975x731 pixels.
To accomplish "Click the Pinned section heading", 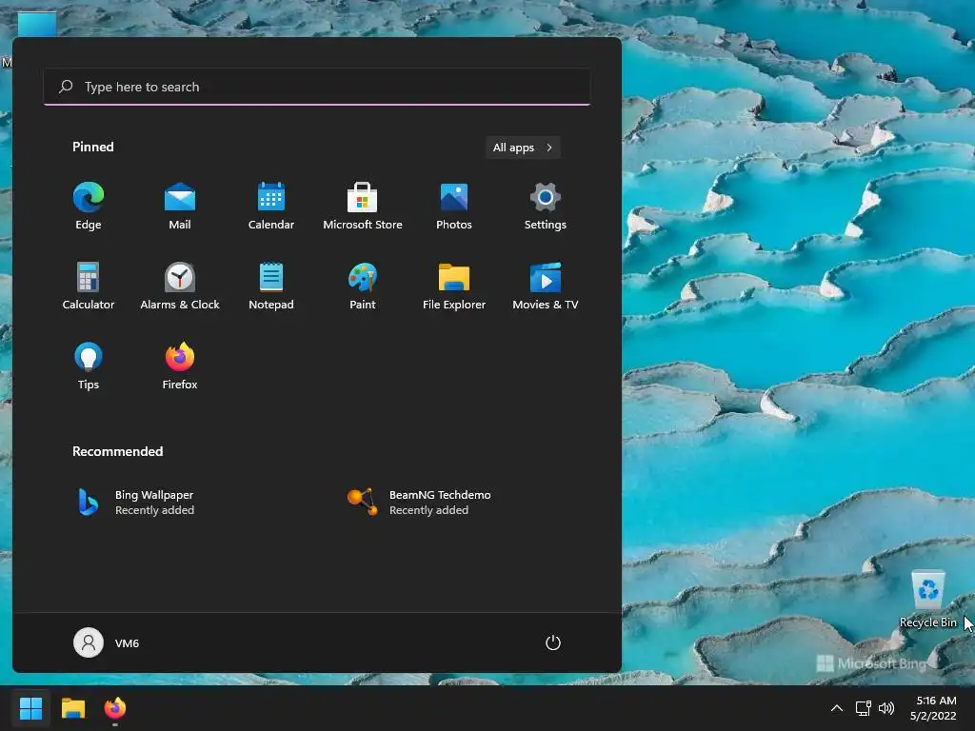I will (93, 147).
